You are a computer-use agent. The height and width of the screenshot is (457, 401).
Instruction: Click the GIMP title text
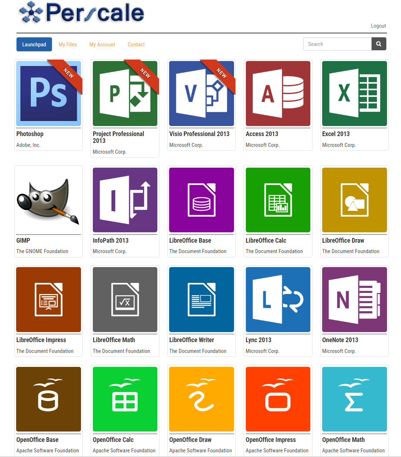click(23, 241)
